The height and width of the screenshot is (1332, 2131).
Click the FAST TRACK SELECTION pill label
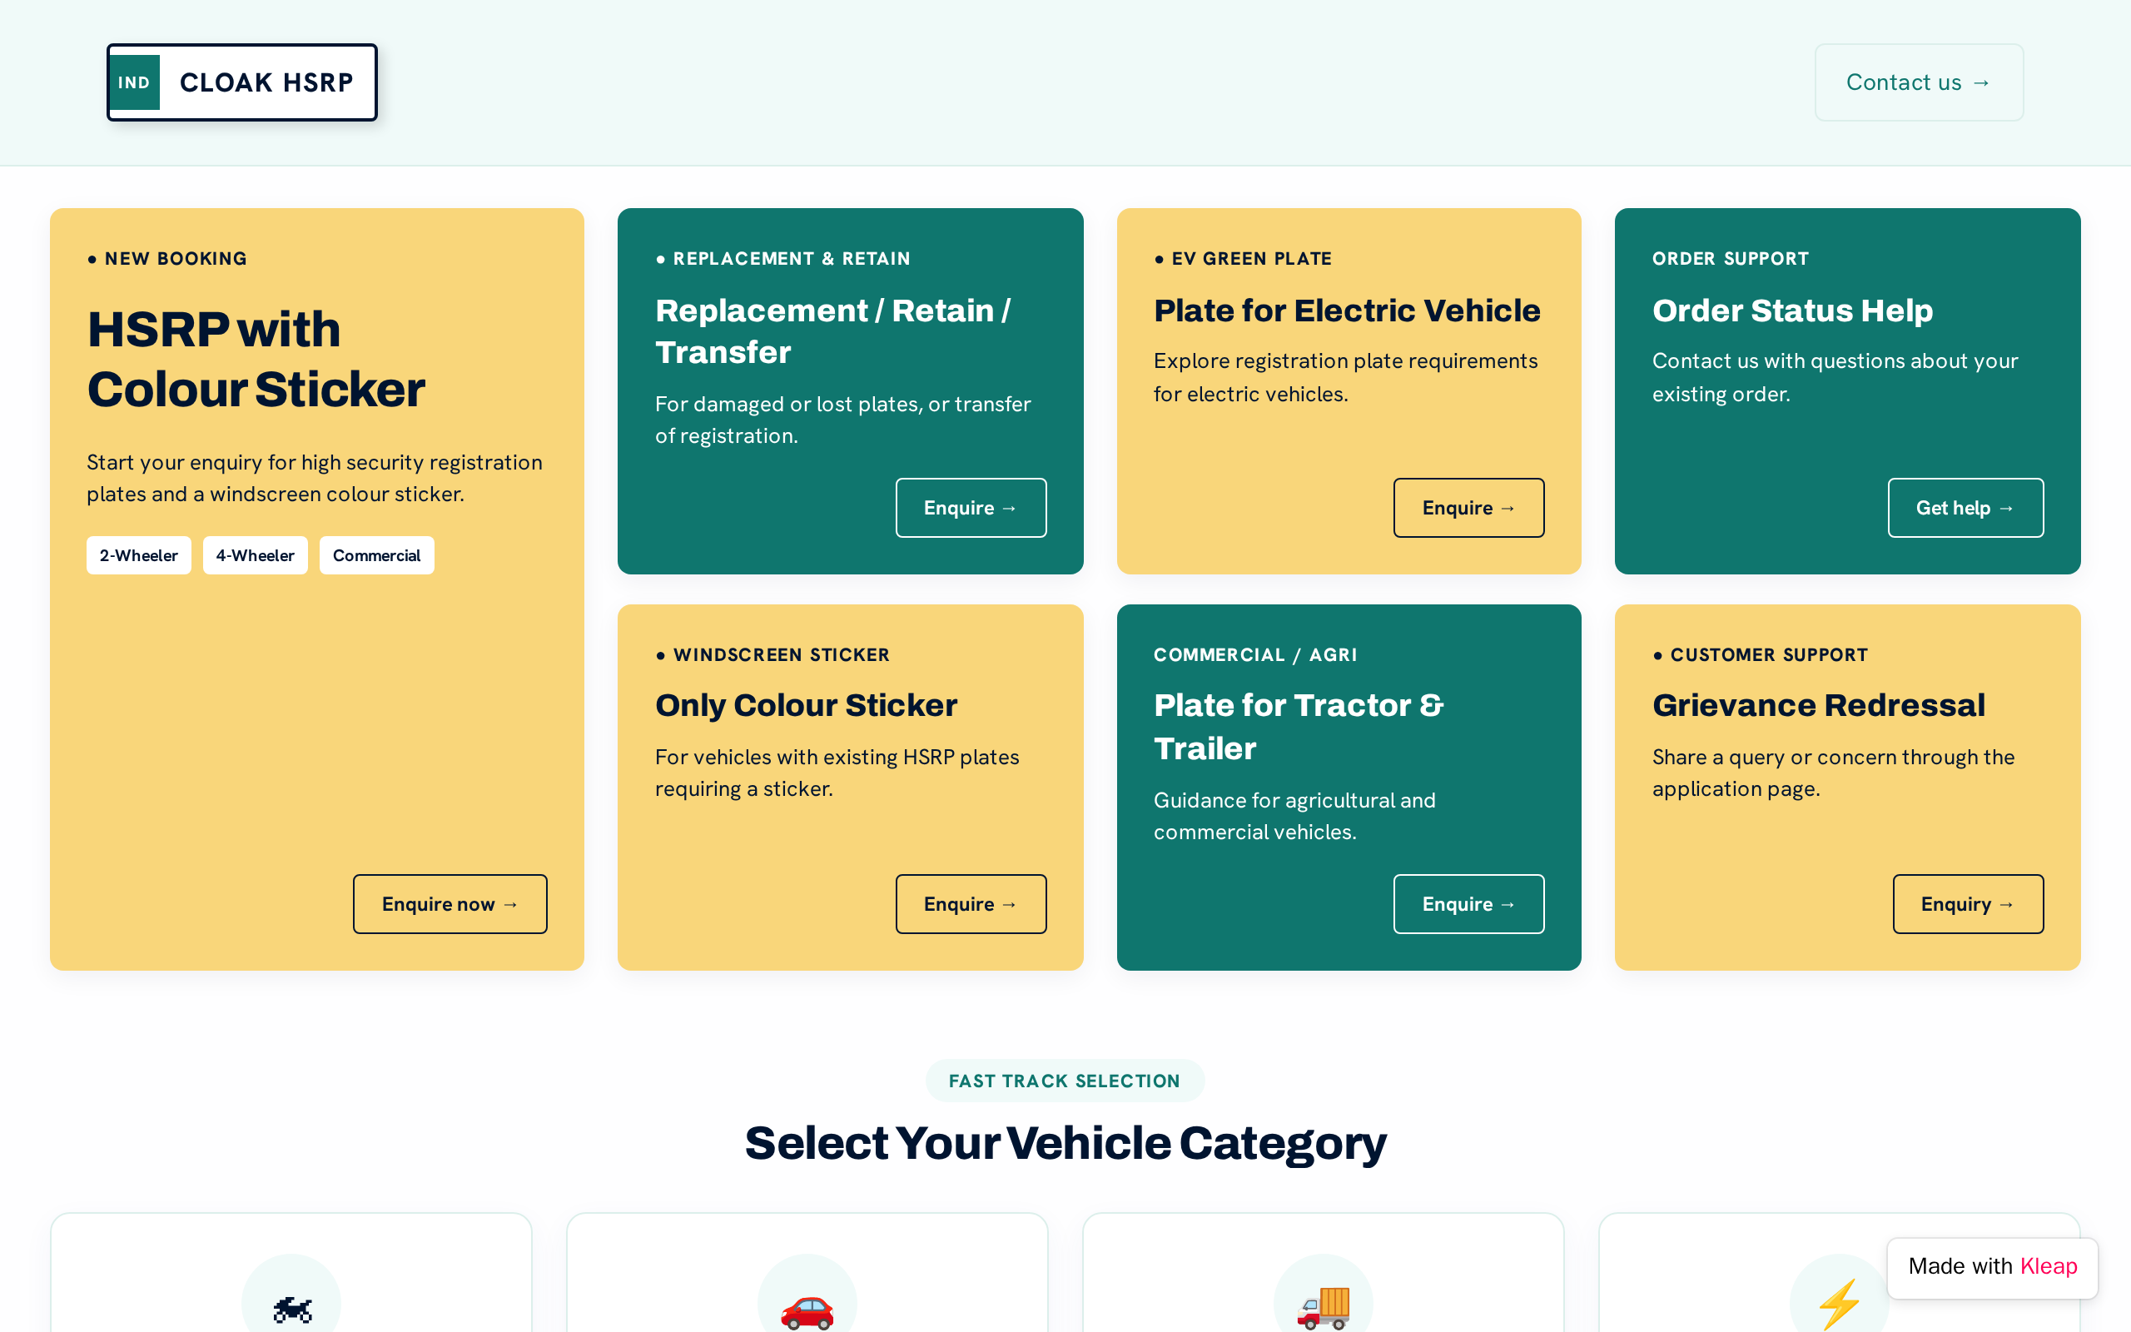[x=1065, y=1081]
